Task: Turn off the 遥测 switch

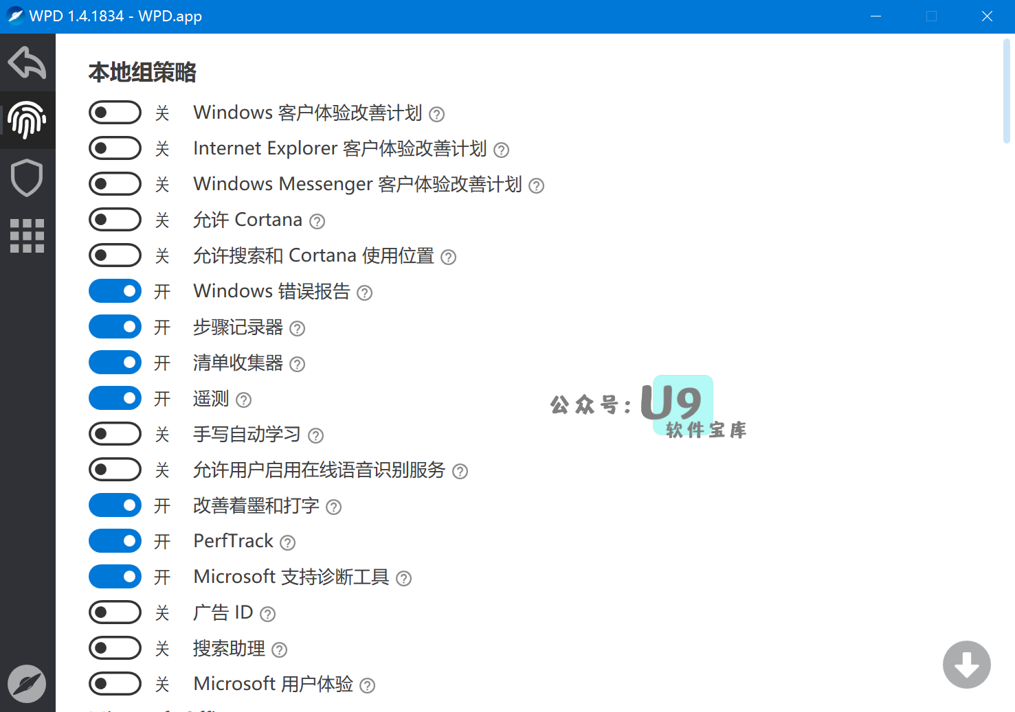Action: click(x=115, y=398)
